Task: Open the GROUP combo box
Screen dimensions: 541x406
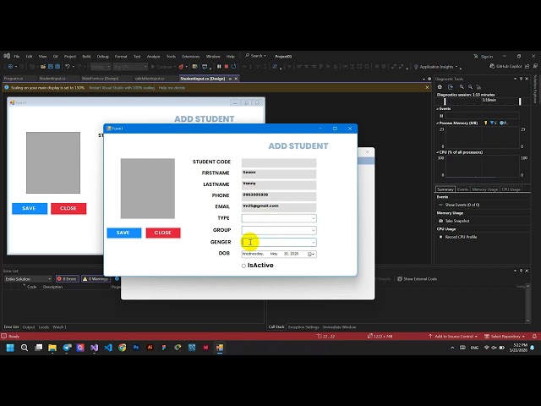Action: 279,230
